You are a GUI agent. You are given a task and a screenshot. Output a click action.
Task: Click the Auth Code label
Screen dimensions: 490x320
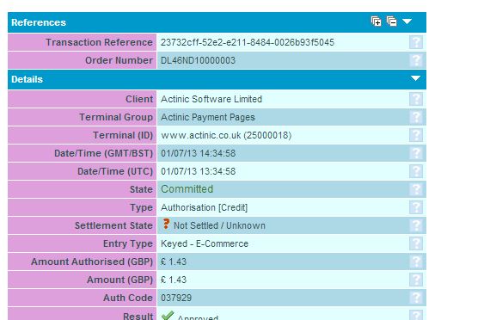click(x=128, y=298)
